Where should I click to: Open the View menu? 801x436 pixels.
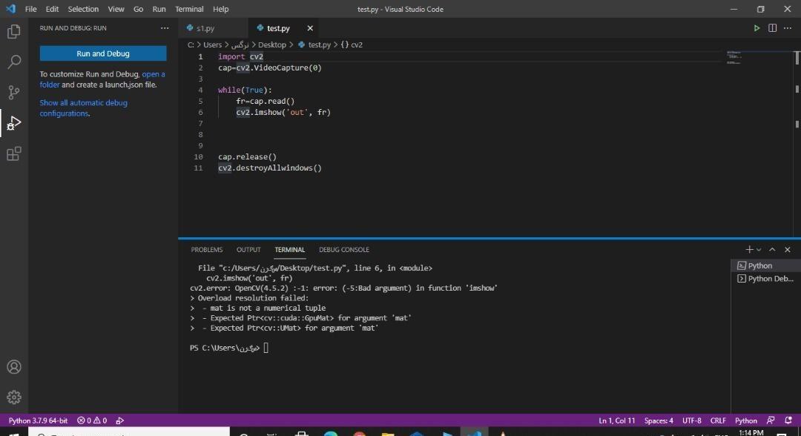[x=116, y=9]
